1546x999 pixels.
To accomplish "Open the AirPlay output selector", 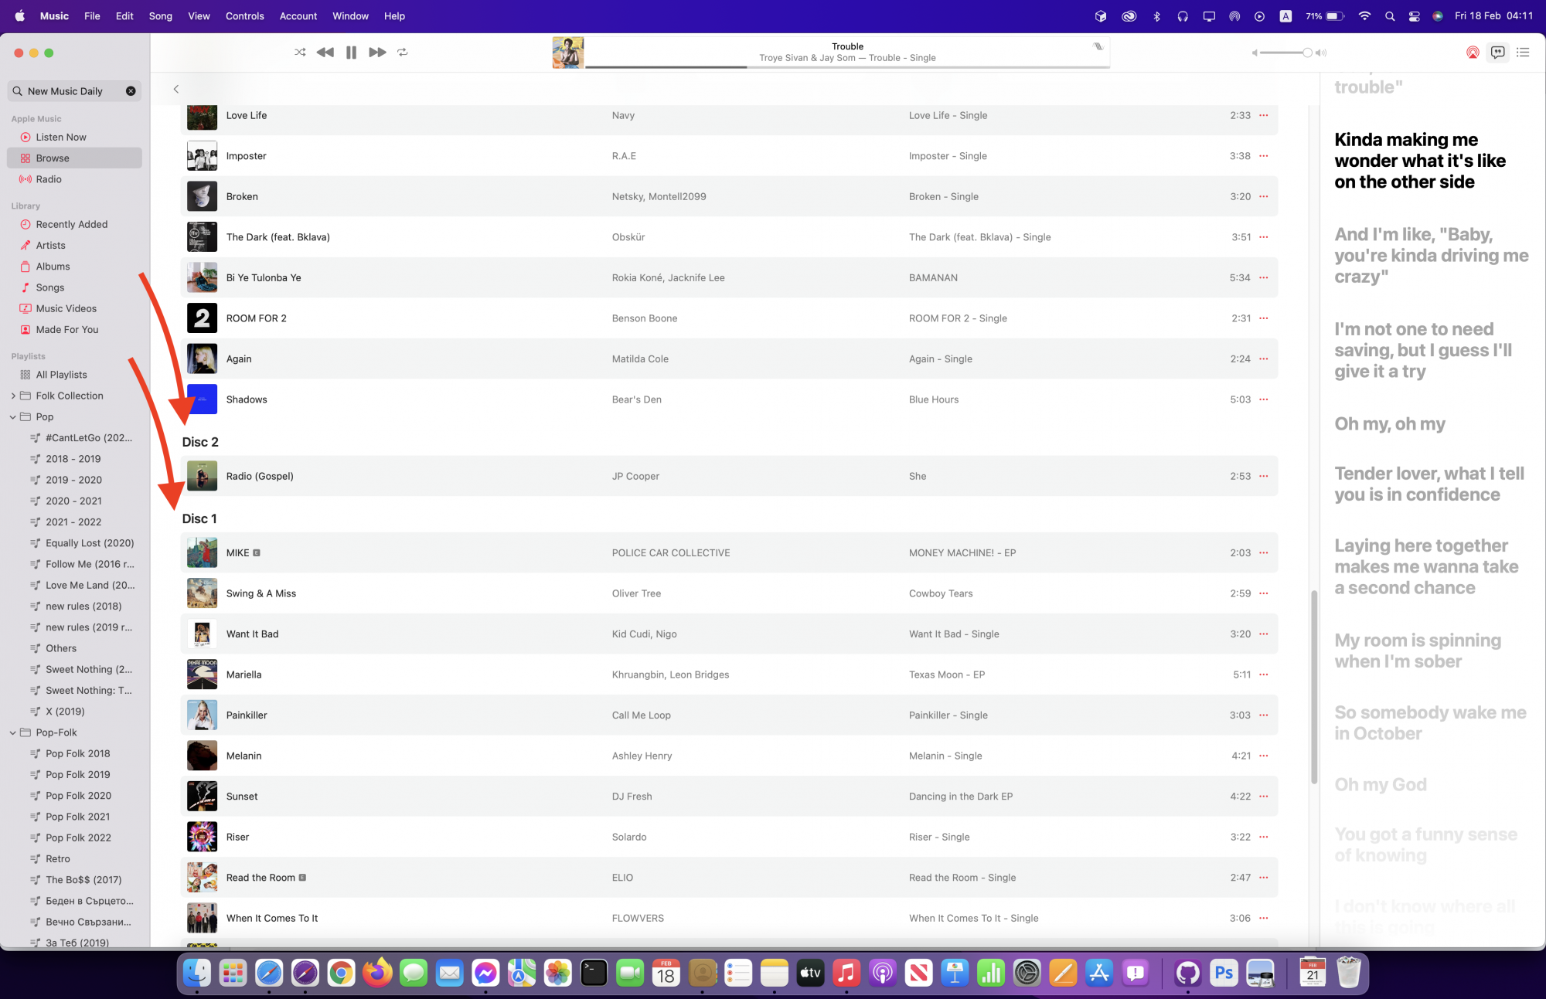I will click(x=1473, y=53).
